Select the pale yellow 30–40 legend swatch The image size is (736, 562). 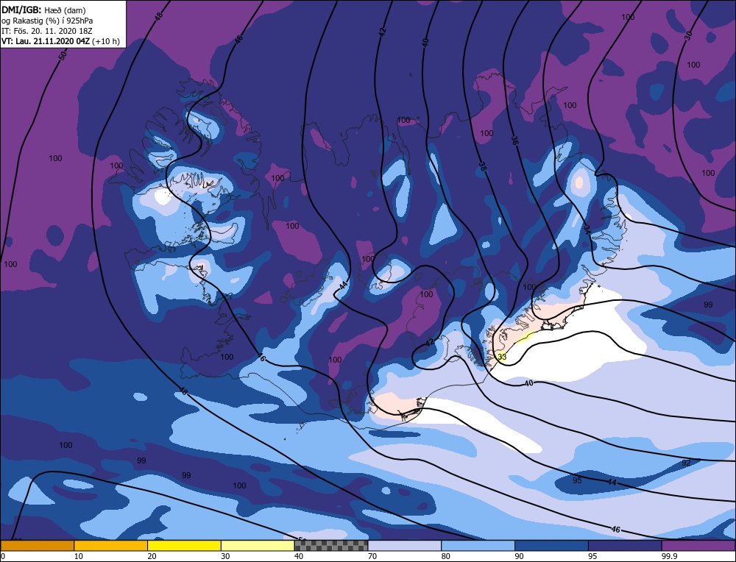click(258, 545)
